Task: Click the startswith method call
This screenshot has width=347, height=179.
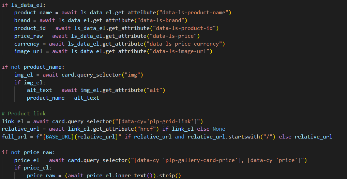Action: pos(244,137)
